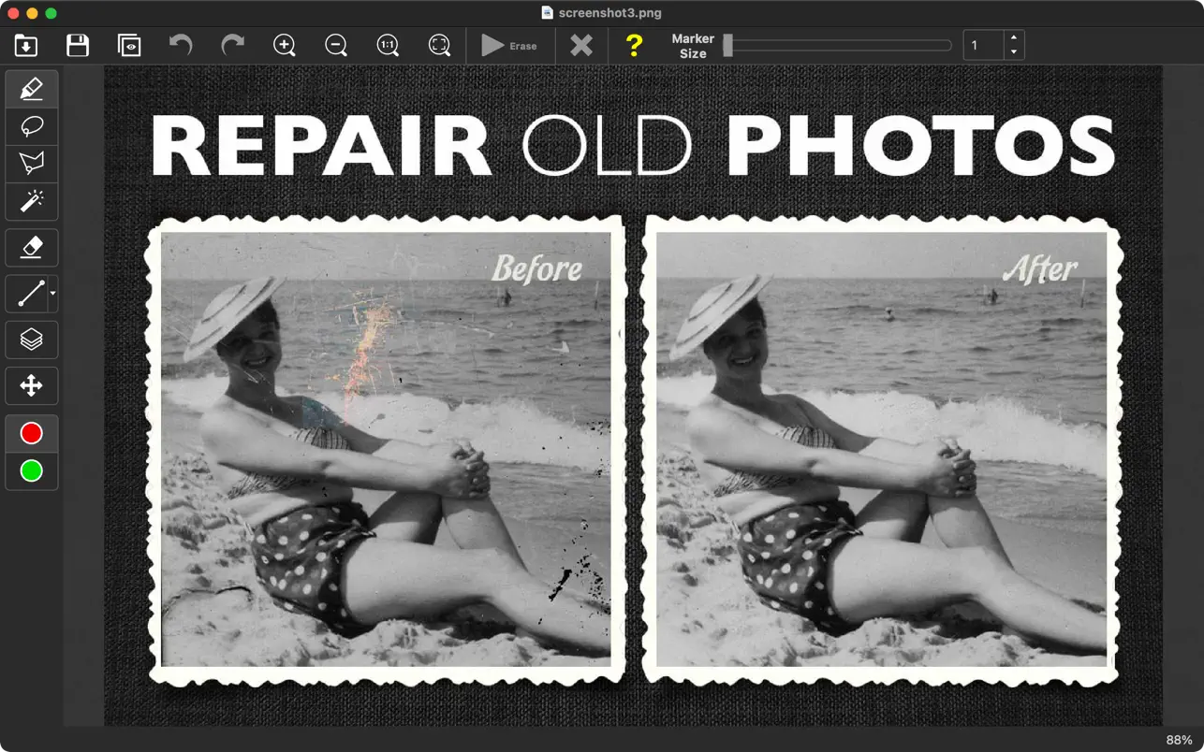Toggle the original image preview icon
Image resolution: width=1204 pixels, height=752 pixels.
[x=129, y=45]
